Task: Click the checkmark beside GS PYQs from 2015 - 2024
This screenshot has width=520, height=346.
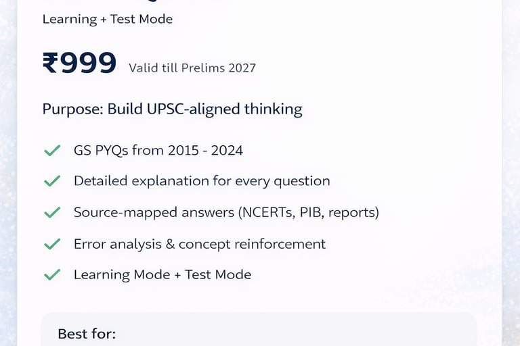Action: point(52,151)
